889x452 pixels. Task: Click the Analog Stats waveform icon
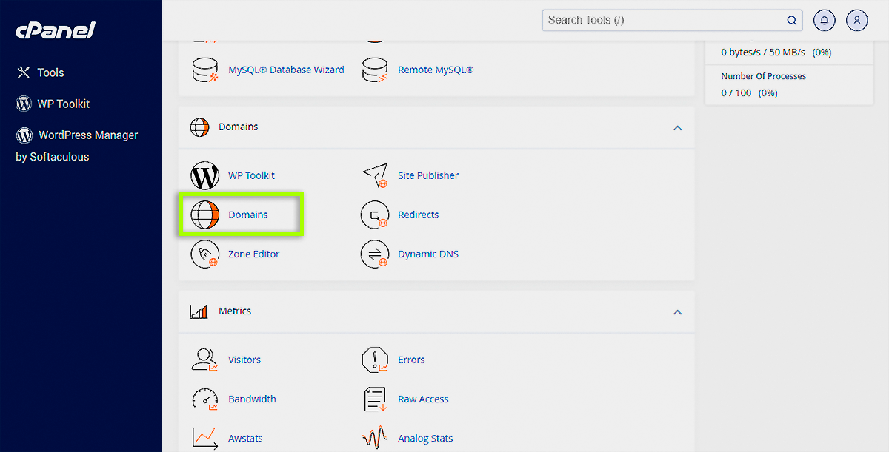375,438
